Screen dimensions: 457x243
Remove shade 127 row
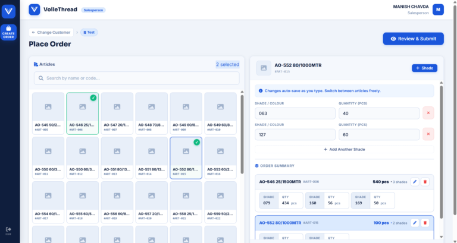pyautogui.click(x=428, y=134)
